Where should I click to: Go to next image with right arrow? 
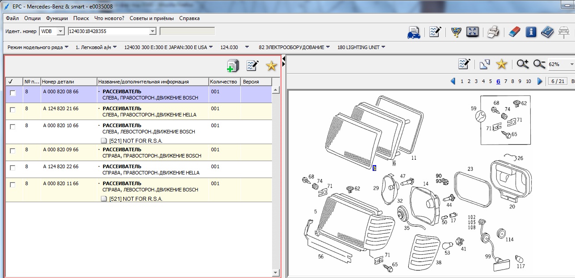[x=540, y=81]
